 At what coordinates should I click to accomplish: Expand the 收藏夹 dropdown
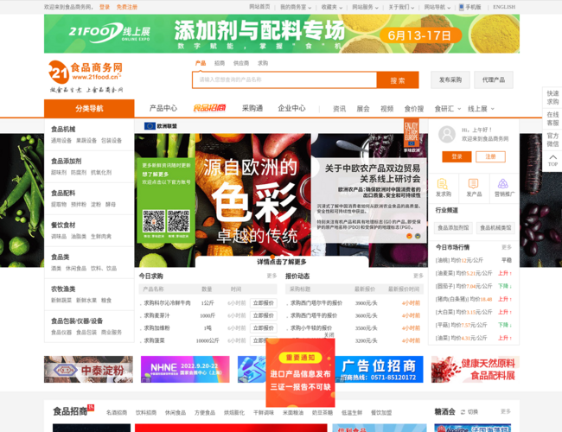coord(331,7)
